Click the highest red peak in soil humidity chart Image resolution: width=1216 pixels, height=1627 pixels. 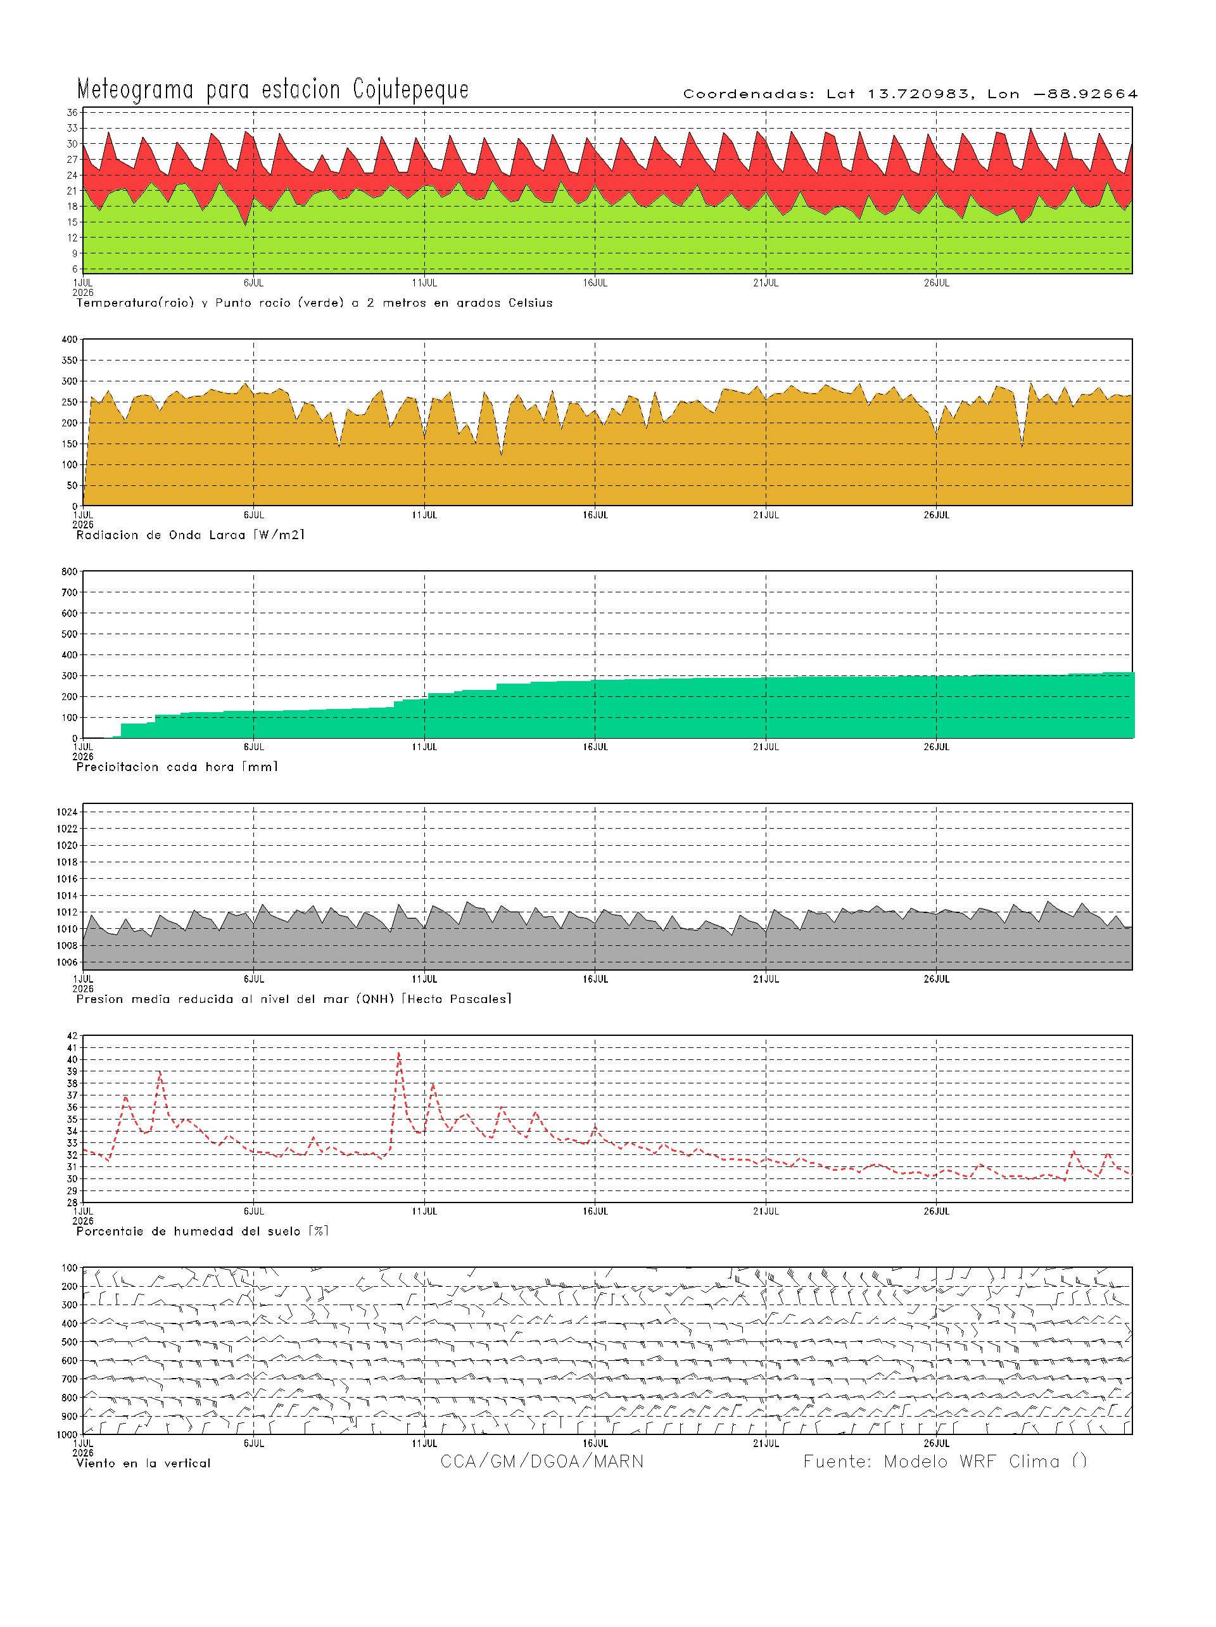pos(399,1054)
